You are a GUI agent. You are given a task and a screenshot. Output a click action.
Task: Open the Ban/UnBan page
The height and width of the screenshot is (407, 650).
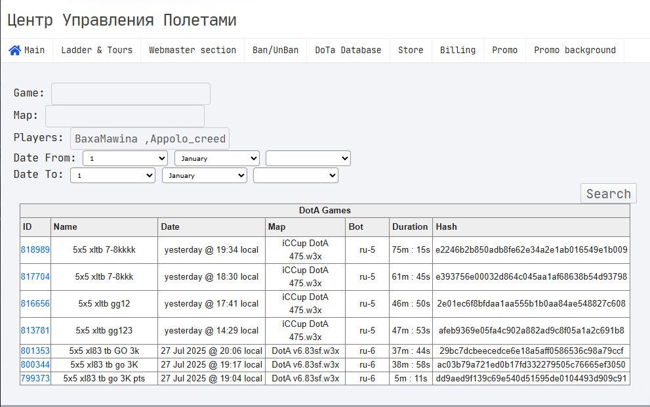tap(275, 50)
